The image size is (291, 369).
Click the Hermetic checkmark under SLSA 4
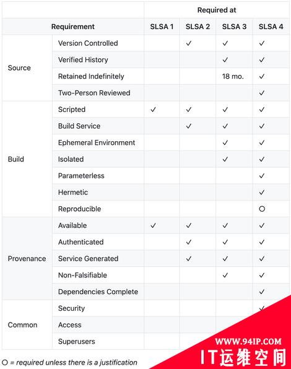pyautogui.click(x=262, y=193)
